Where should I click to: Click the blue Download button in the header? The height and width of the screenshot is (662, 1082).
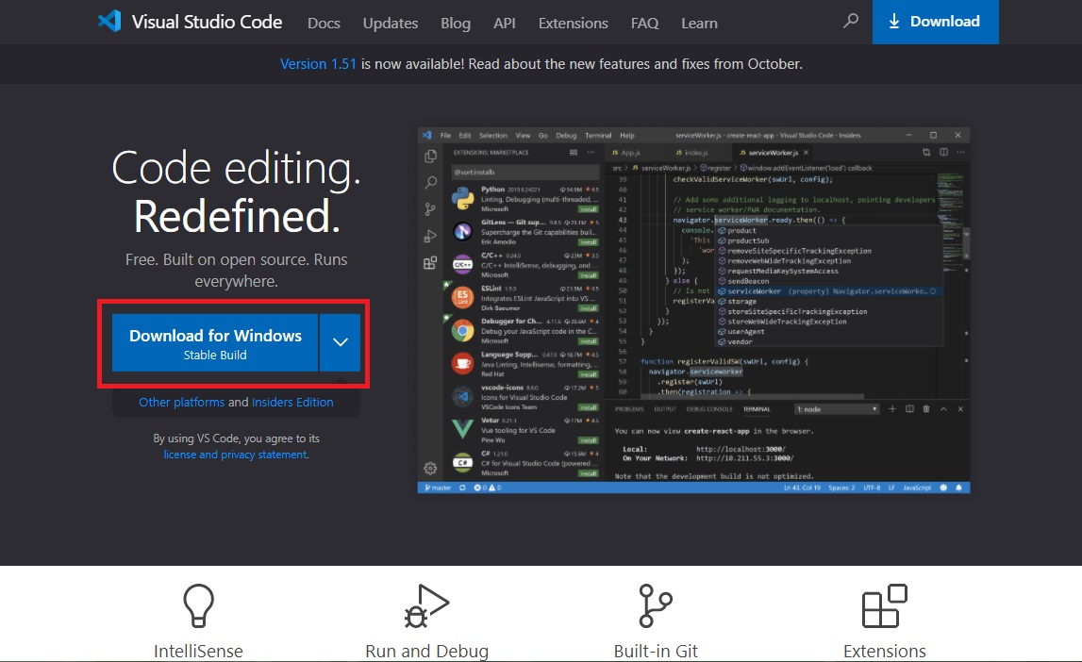(x=935, y=22)
